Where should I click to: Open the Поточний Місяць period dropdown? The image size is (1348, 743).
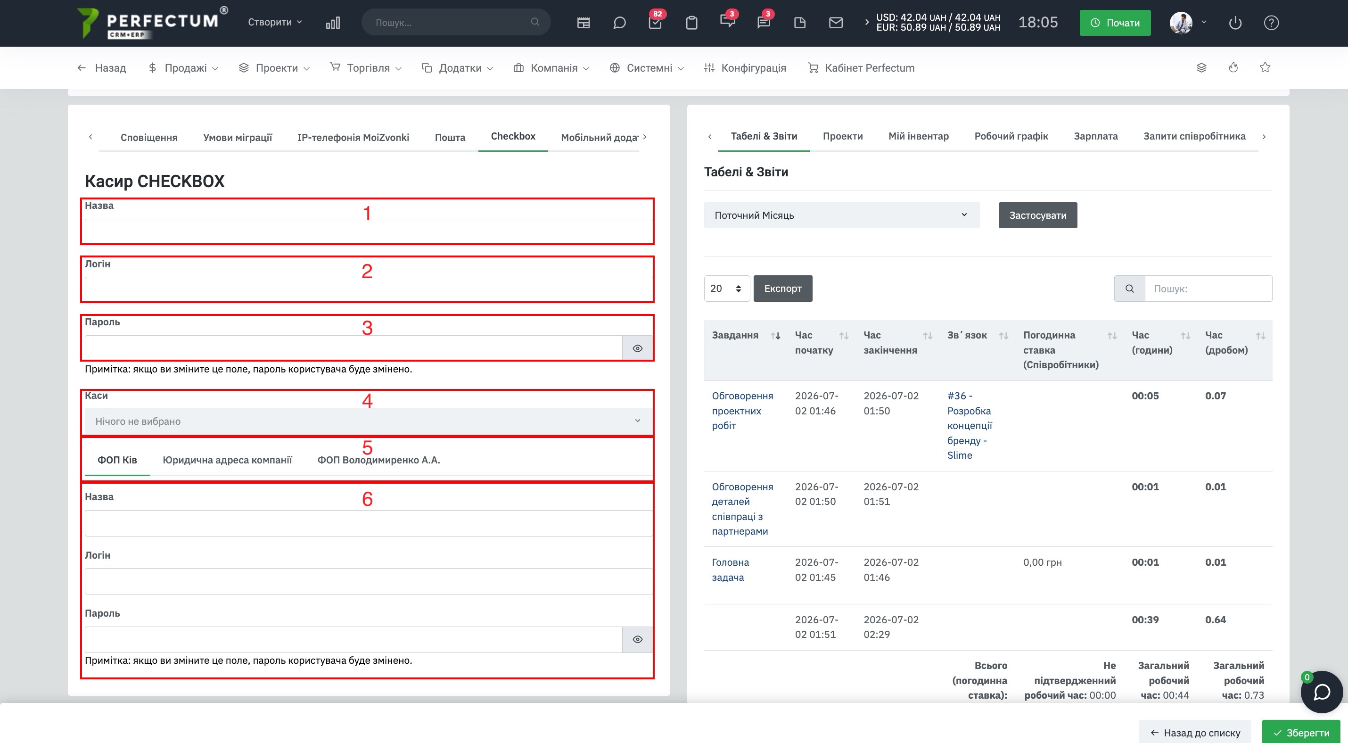(x=841, y=215)
